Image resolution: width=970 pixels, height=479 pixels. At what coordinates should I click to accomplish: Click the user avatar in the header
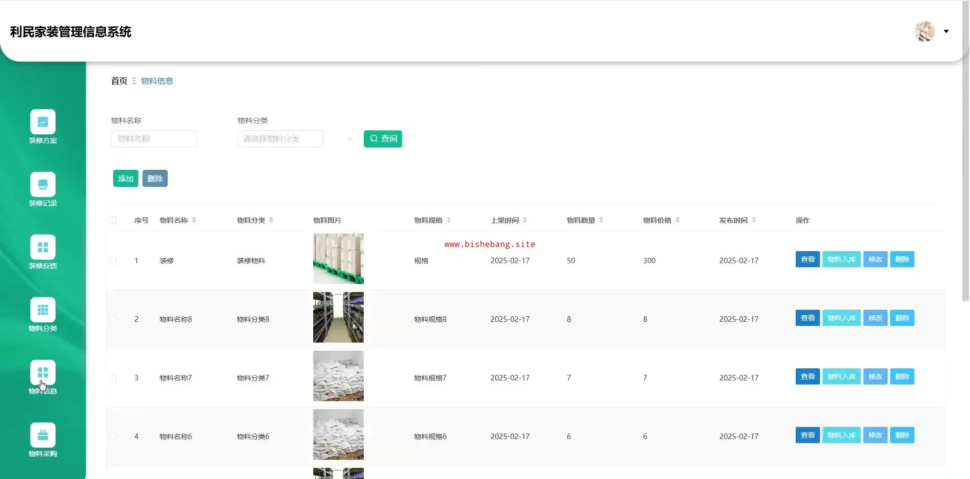tap(925, 31)
